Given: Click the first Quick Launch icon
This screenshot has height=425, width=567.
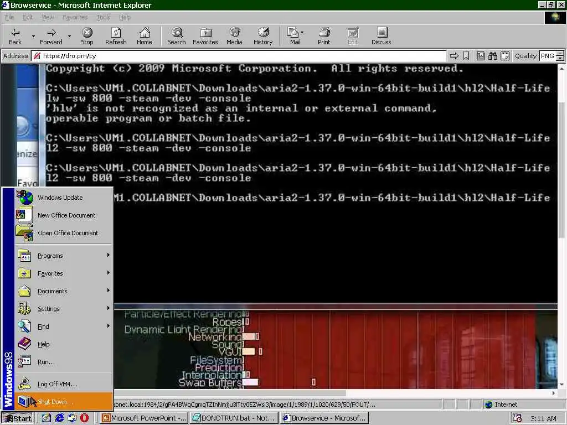Looking at the screenshot, I should 47,418.
